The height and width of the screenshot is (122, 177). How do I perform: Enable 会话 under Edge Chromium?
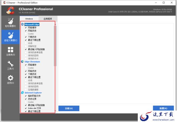26,80
